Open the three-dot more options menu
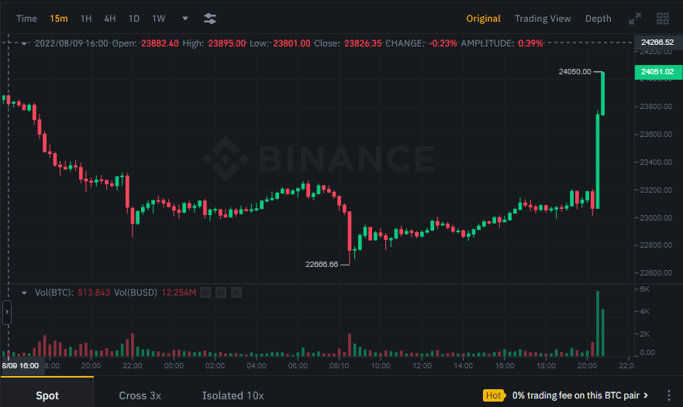683x407 pixels. (x=668, y=395)
